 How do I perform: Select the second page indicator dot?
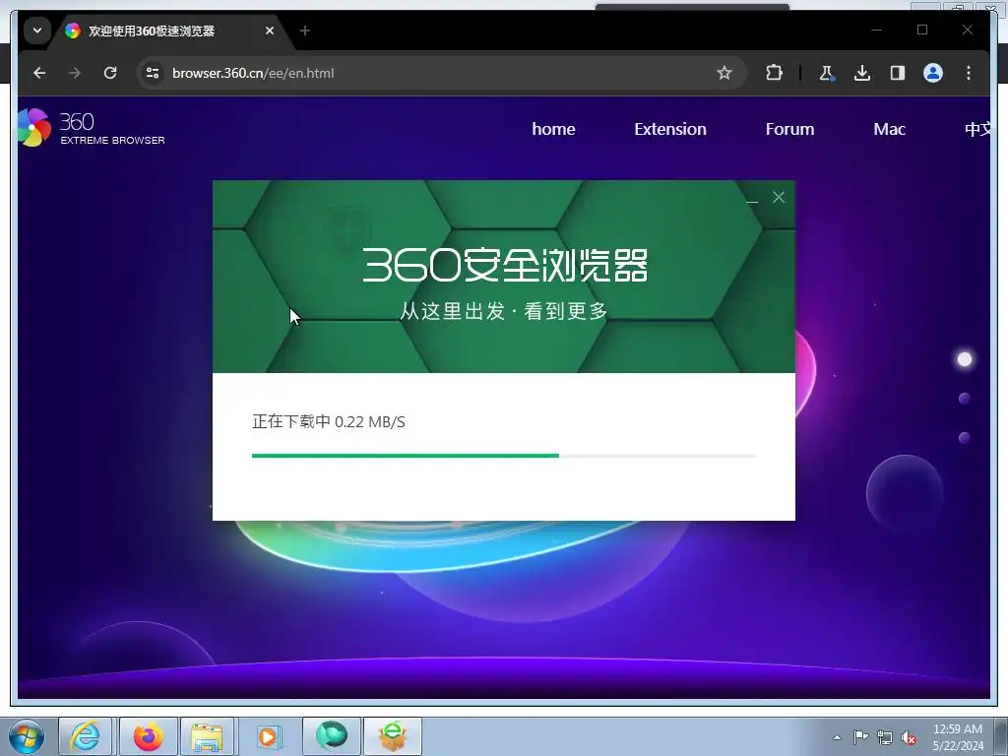(965, 399)
